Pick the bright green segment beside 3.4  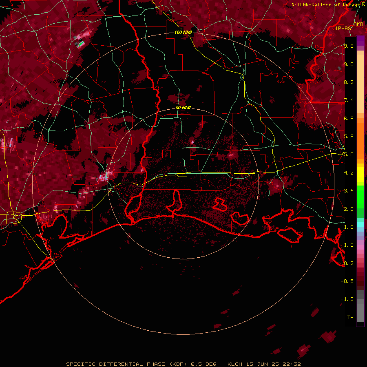[x=360, y=197]
